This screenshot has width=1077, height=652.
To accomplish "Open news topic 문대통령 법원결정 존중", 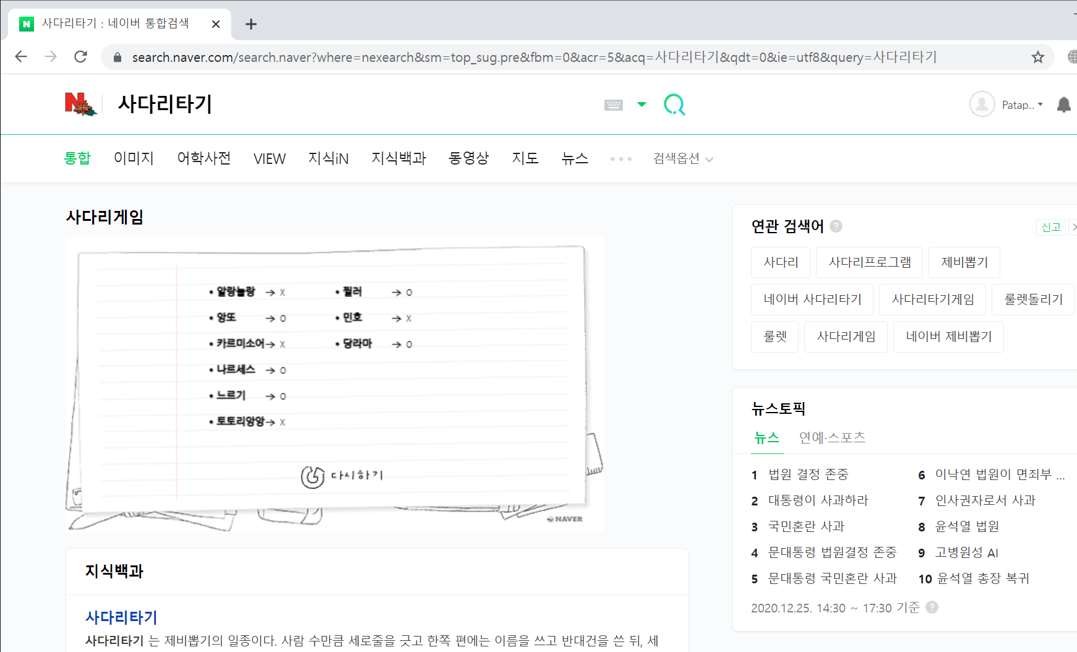I will (832, 552).
